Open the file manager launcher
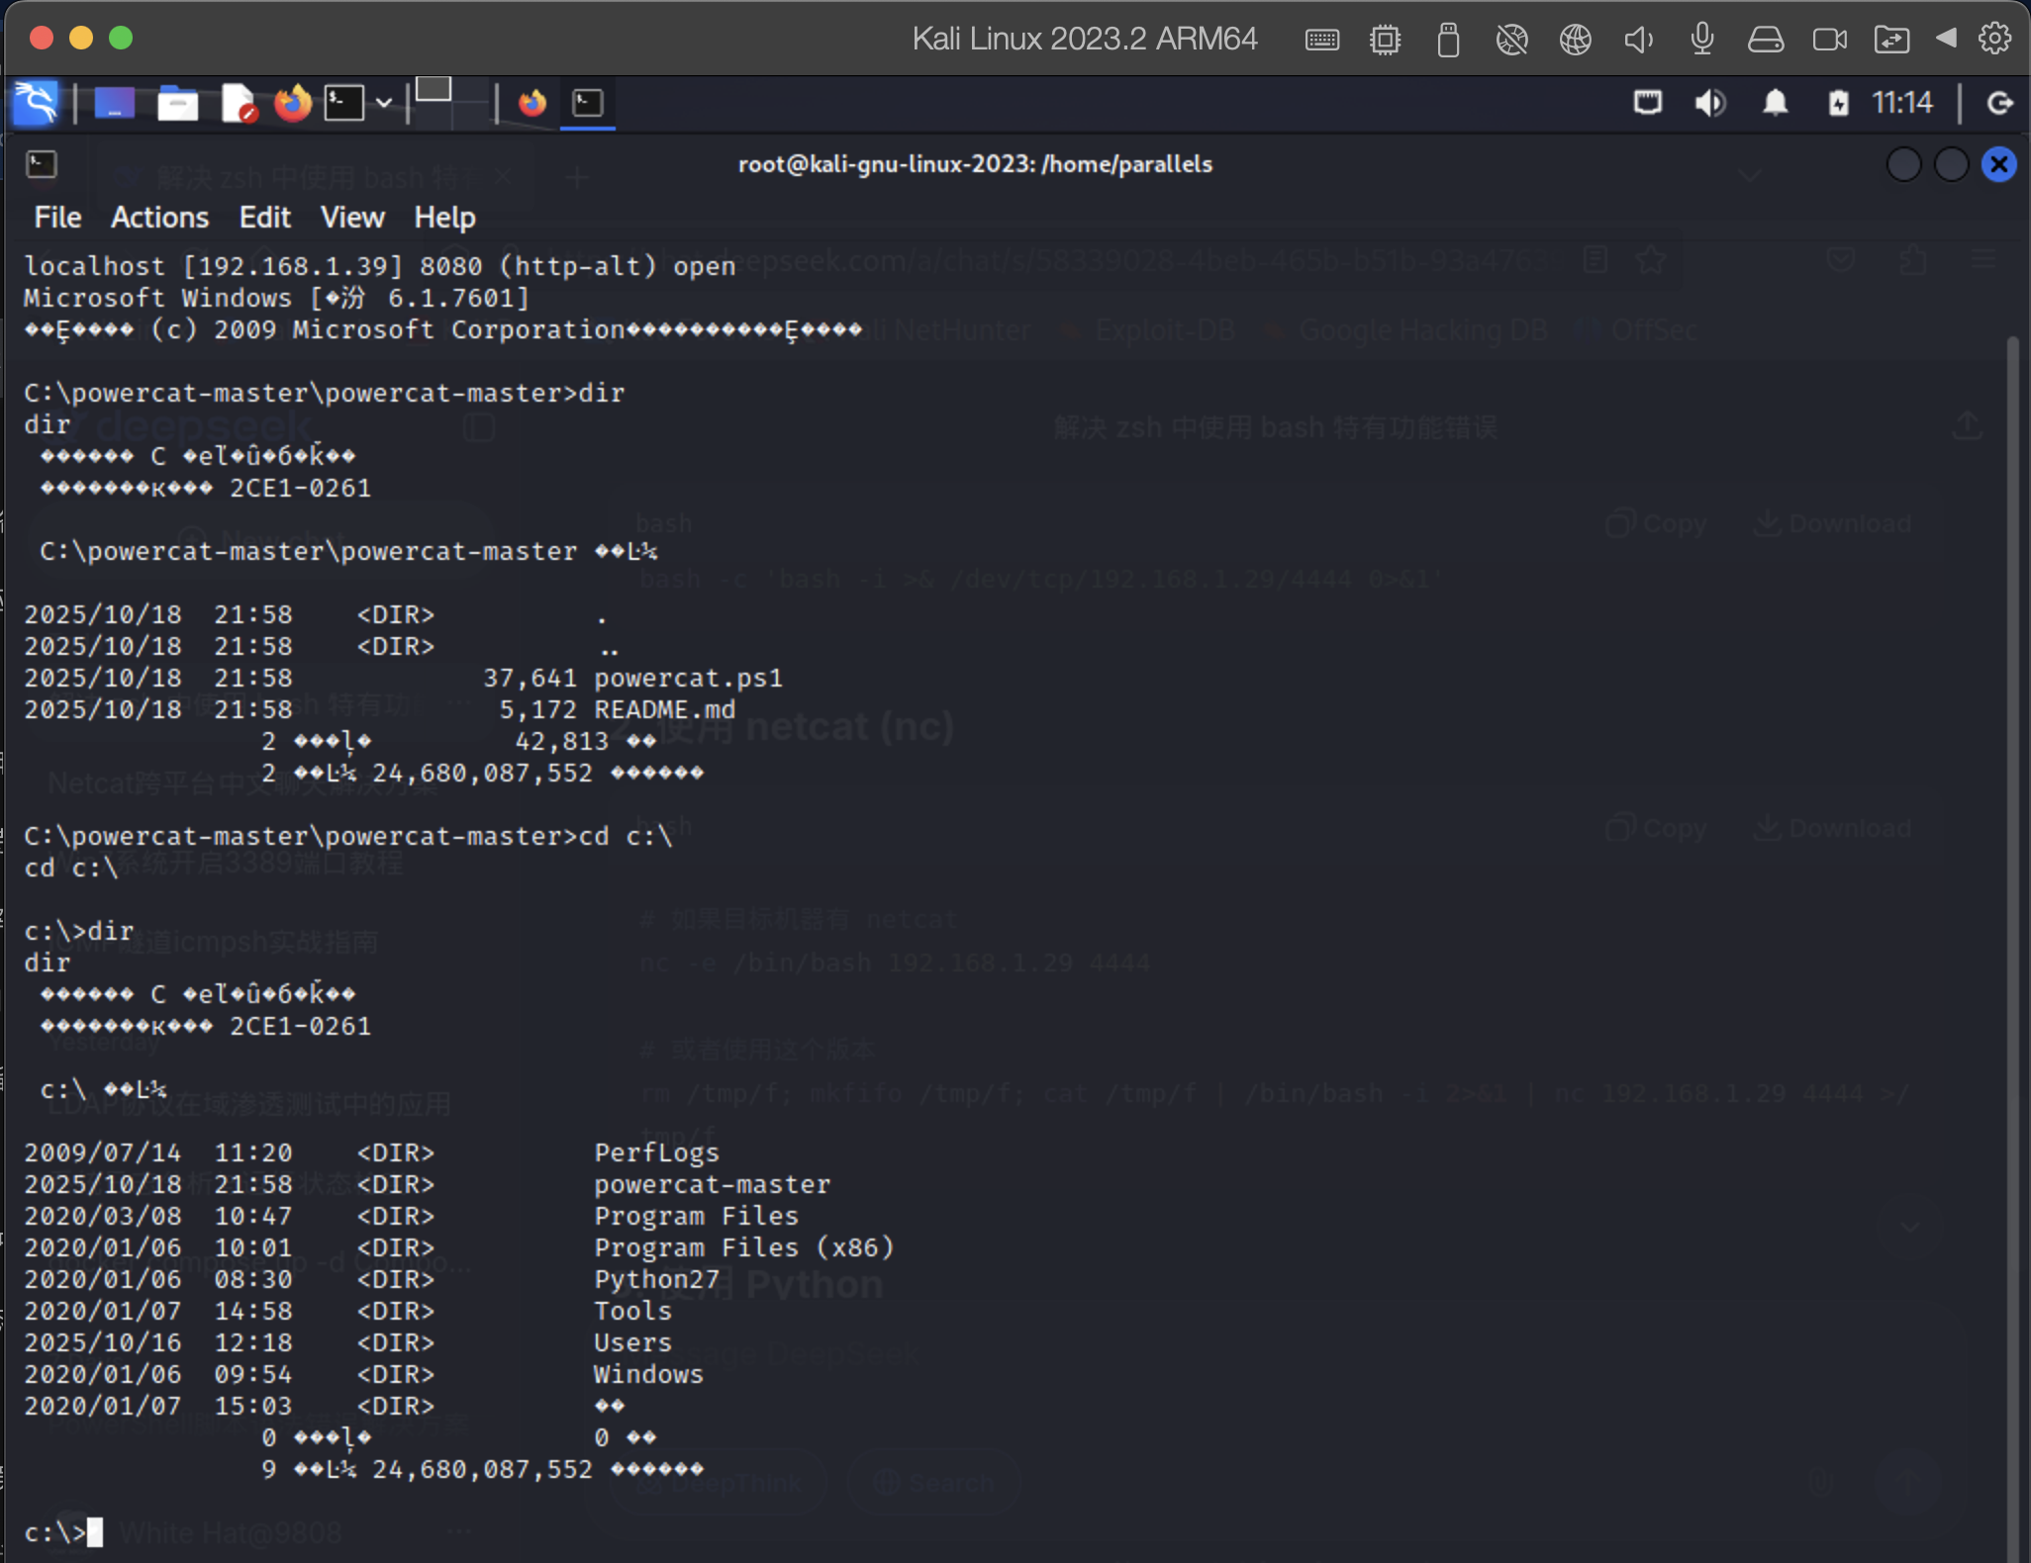Viewport: 2031px width, 1563px height. coord(177,103)
